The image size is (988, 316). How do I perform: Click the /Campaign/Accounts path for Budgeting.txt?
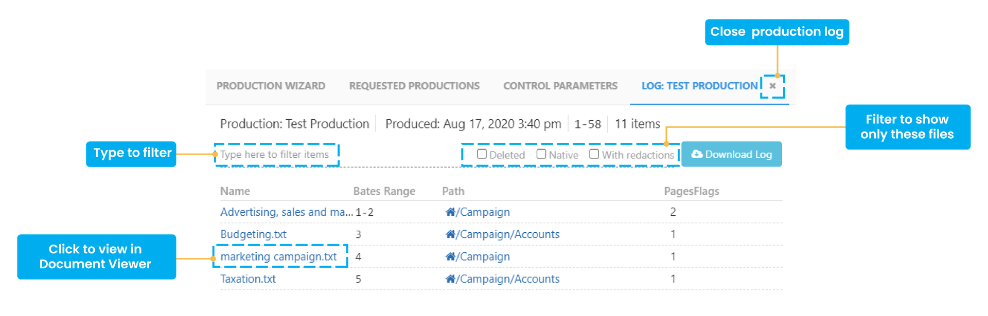509,234
